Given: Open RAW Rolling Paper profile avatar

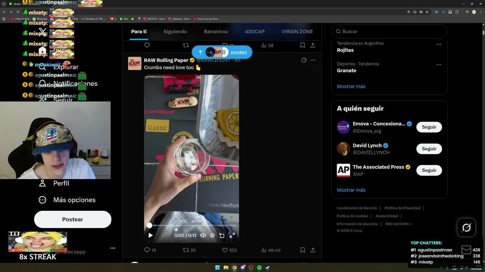Looking at the screenshot, I should [135, 63].
